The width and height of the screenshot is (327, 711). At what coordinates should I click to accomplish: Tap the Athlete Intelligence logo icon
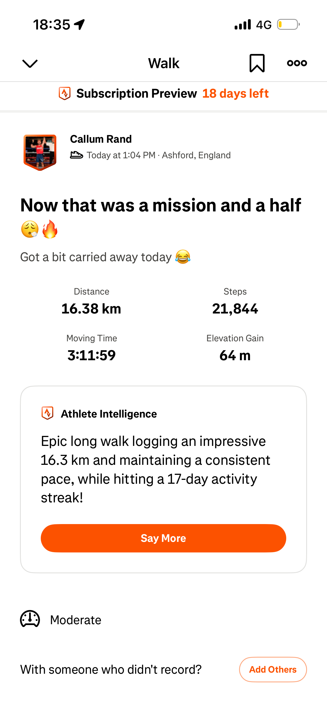click(47, 413)
